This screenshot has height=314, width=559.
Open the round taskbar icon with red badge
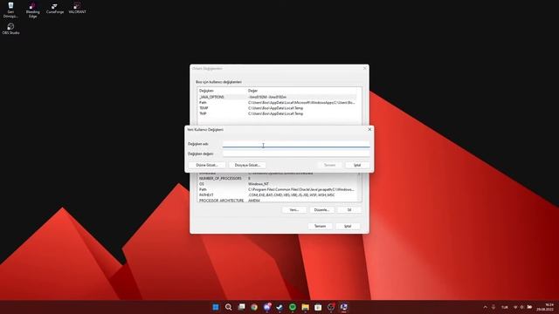tap(331, 307)
